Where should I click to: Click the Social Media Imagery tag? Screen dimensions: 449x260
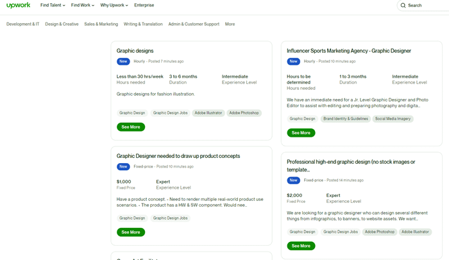coord(393,119)
